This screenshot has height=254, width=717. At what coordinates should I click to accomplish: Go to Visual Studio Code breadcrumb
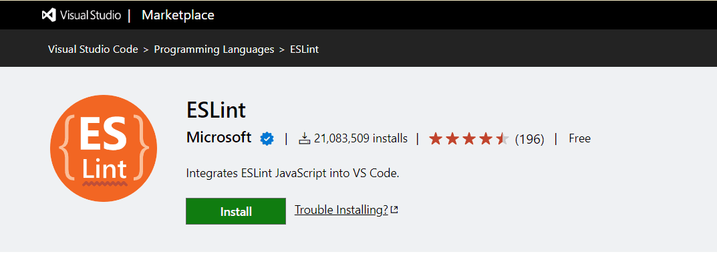(93, 49)
